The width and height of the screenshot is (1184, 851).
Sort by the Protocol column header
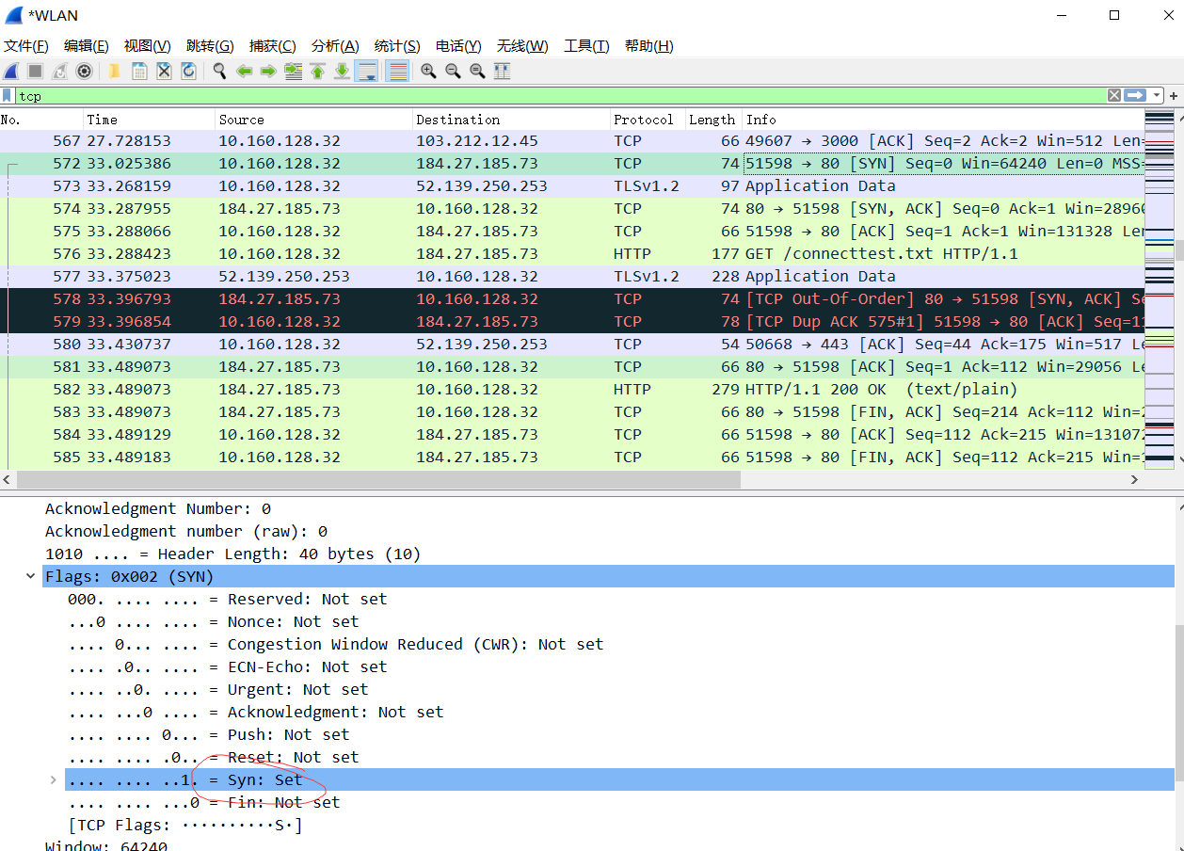pos(648,120)
